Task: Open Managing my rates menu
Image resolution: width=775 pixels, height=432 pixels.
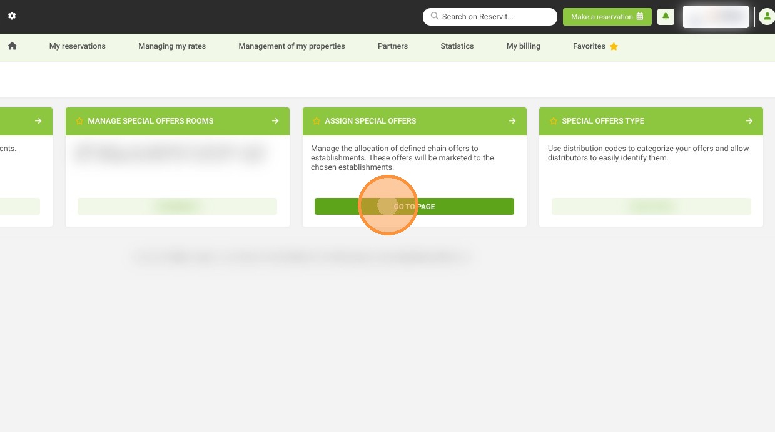Action: coord(172,46)
